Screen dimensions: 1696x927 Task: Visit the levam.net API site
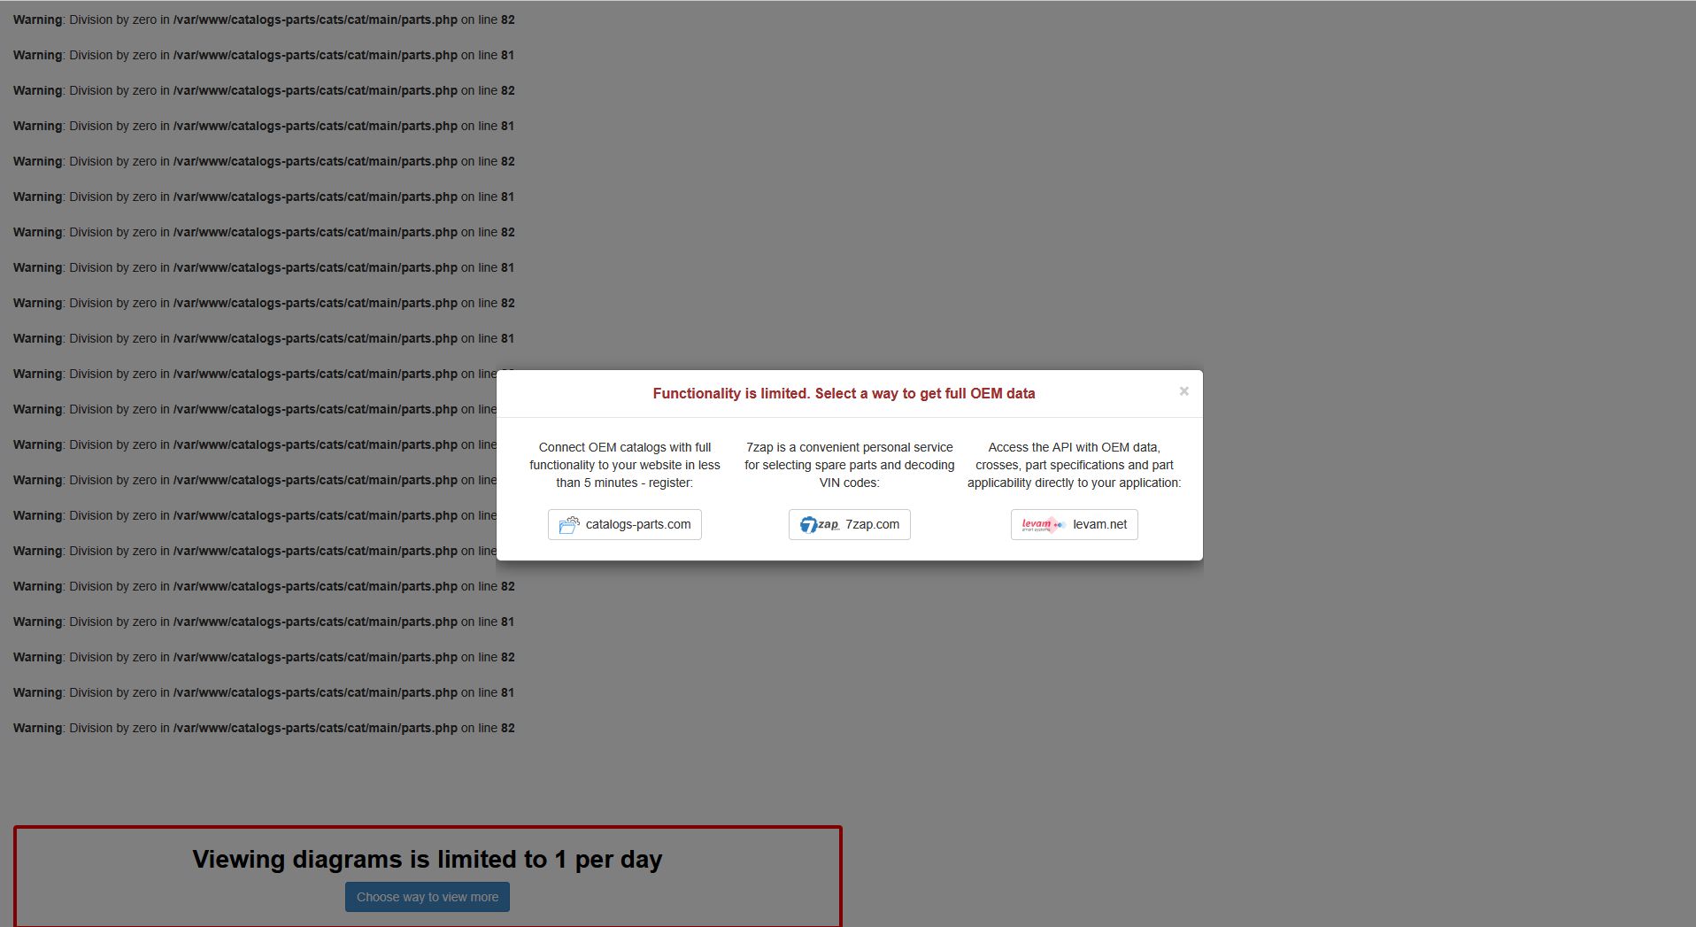tap(1075, 524)
